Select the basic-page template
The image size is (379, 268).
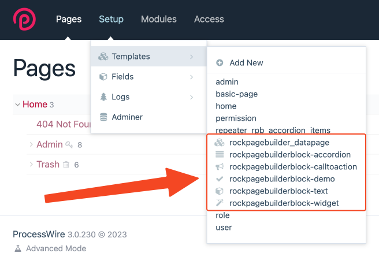236,94
